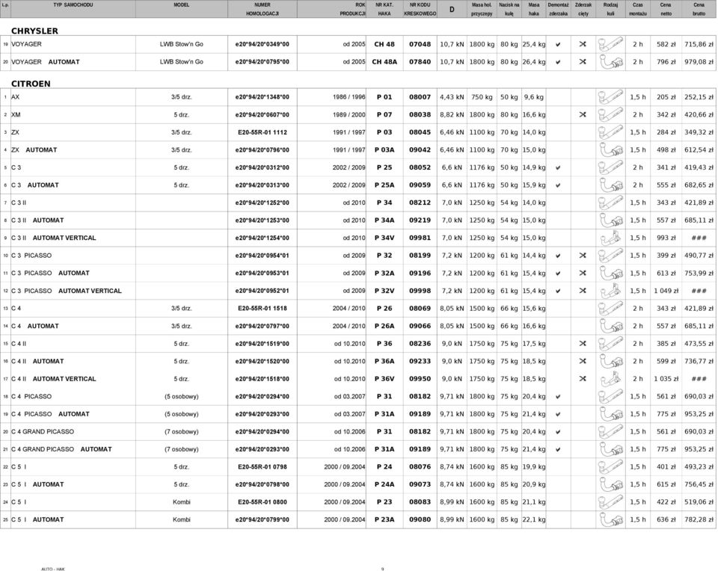This screenshot has height=571, width=718.
Task: Click the AUTO - HAK footer text
Action: click(53, 570)
